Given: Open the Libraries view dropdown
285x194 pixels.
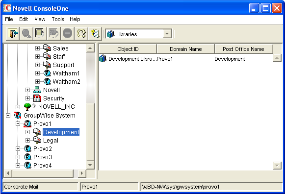Looking at the screenshot, I should 167,34.
